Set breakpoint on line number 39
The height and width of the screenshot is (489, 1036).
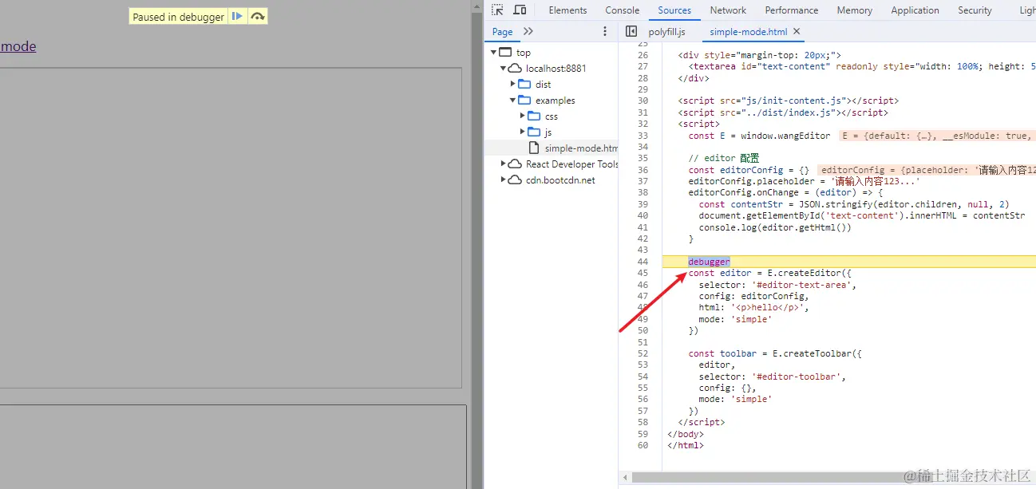pos(643,204)
